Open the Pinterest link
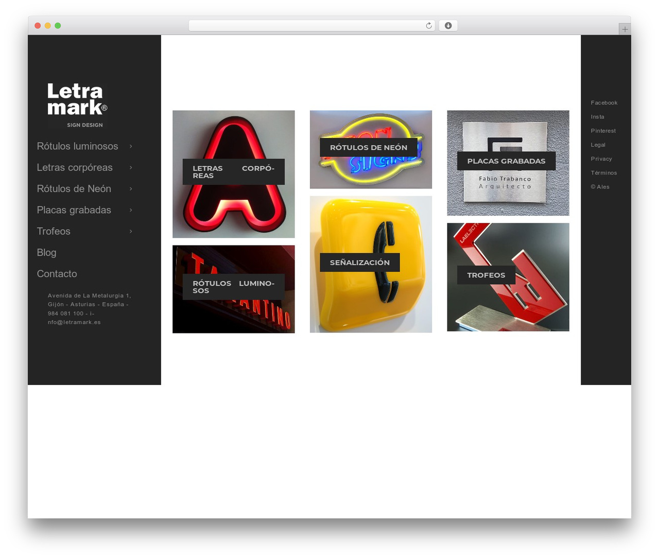 (x=603, y=131)
